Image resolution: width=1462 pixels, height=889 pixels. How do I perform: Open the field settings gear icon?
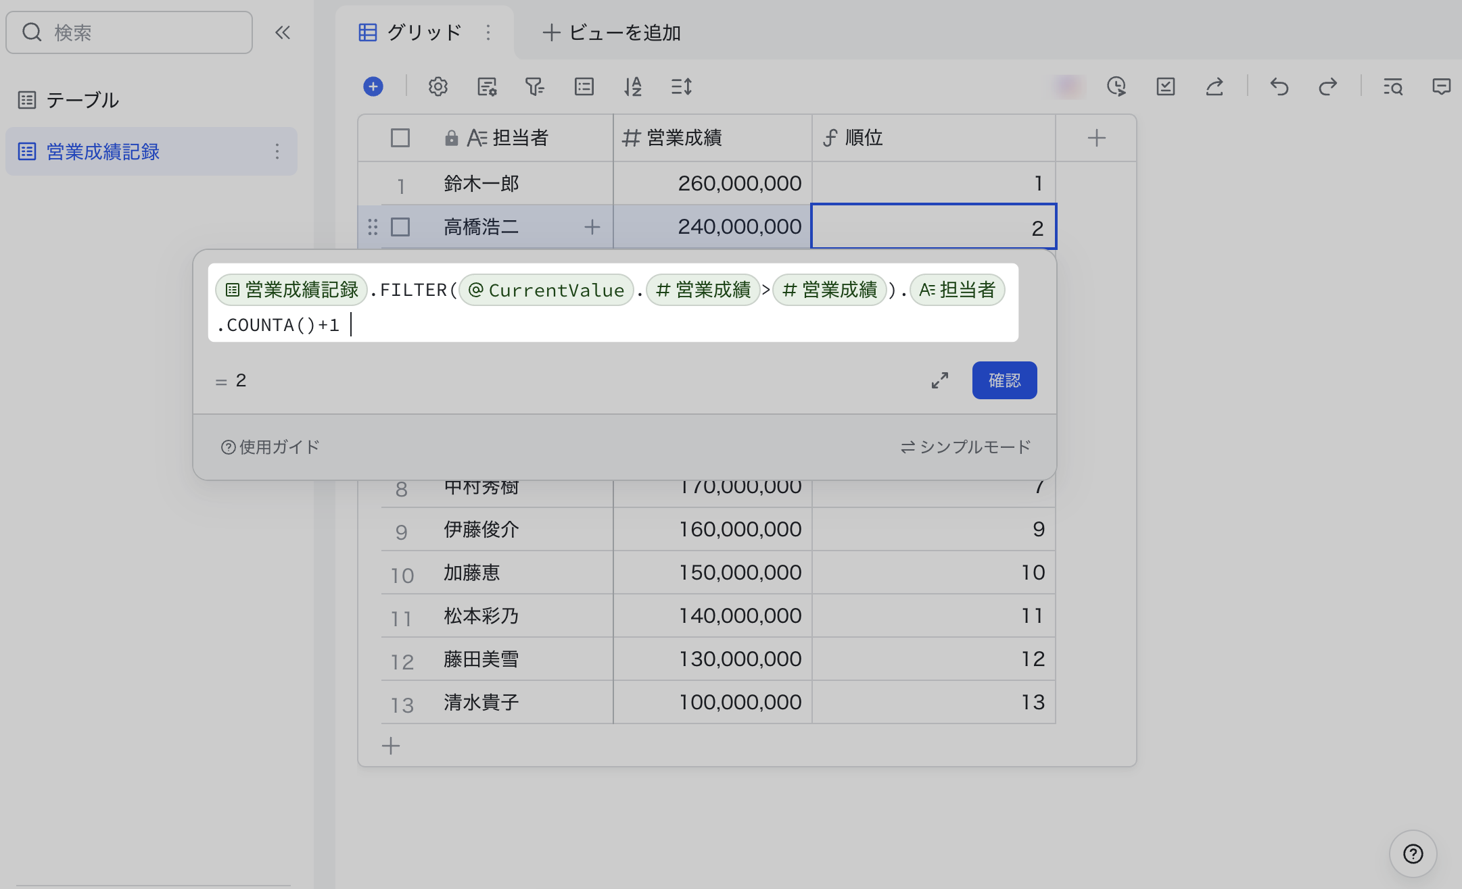pyautogui.click(x=438, y=86)
